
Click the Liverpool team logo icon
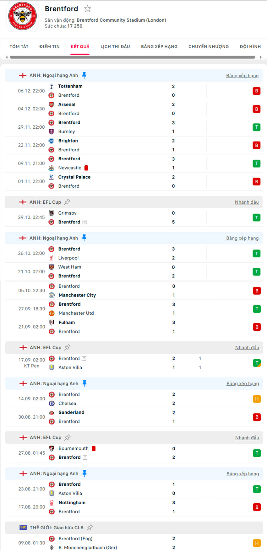click(x=51, y=258)
